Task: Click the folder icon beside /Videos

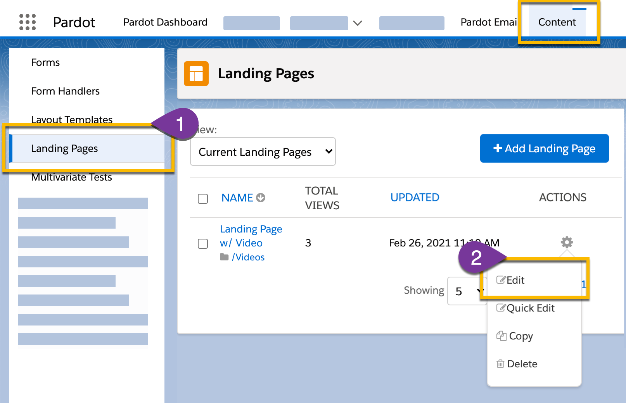Action: point(224,257)
